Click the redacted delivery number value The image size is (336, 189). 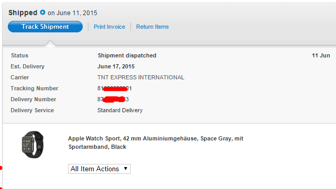[113, 99]
